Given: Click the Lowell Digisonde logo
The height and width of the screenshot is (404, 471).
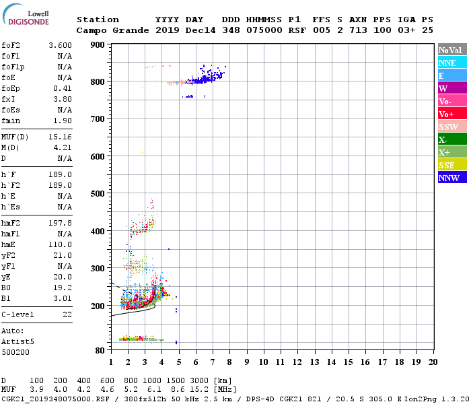Looking at the screenshot, I should tap(26, 15).
